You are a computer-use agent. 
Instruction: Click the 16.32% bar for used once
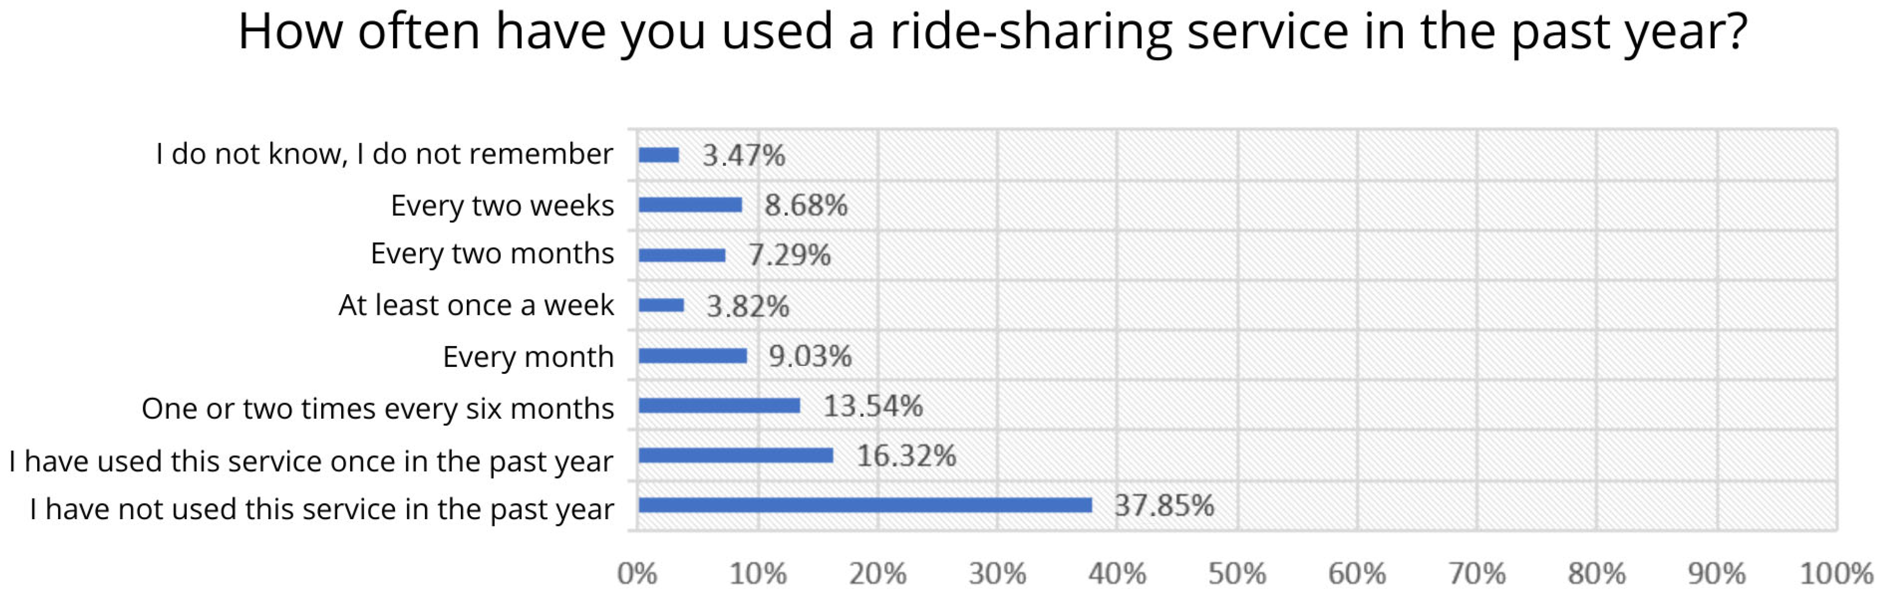coord(736,455)
